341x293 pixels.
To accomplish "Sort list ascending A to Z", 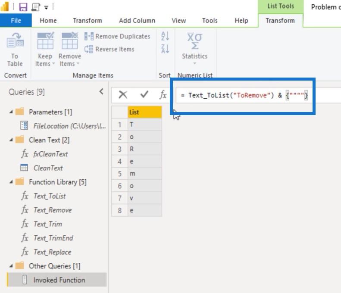I will point(165,36).
